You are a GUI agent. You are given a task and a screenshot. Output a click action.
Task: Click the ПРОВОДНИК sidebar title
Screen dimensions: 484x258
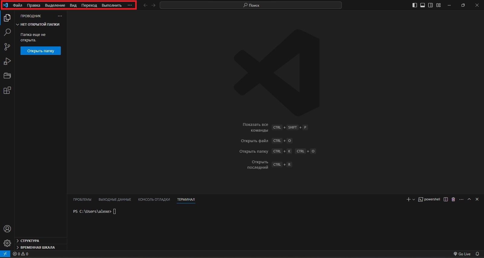click(x=31, y=16)
